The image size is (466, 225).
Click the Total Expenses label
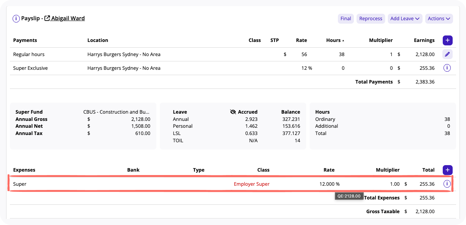pos(382,198)
